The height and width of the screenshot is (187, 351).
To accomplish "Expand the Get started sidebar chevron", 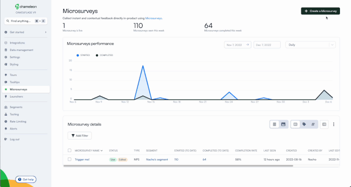I will tap(46, 32).
